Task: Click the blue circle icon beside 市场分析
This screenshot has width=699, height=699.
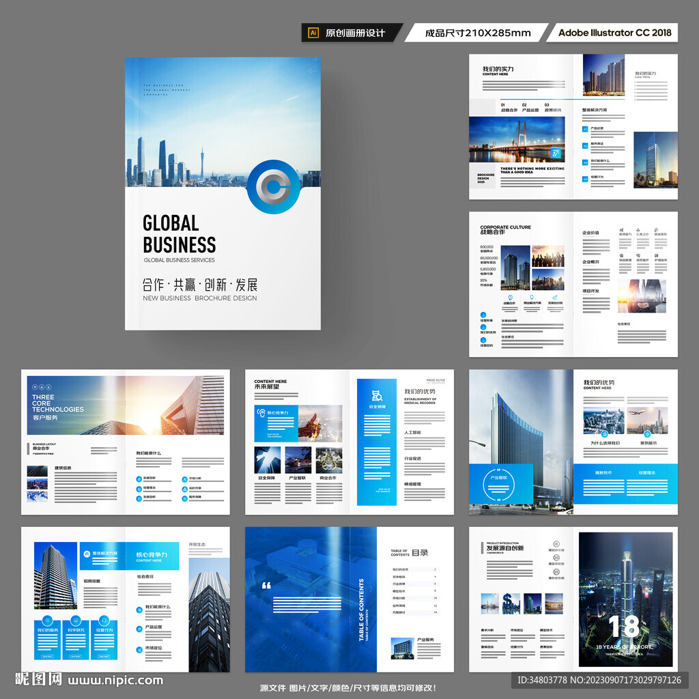Action: pyautogui.click(x=184, y=479)
